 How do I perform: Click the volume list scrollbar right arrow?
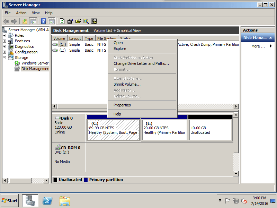(x=236, y=106)
